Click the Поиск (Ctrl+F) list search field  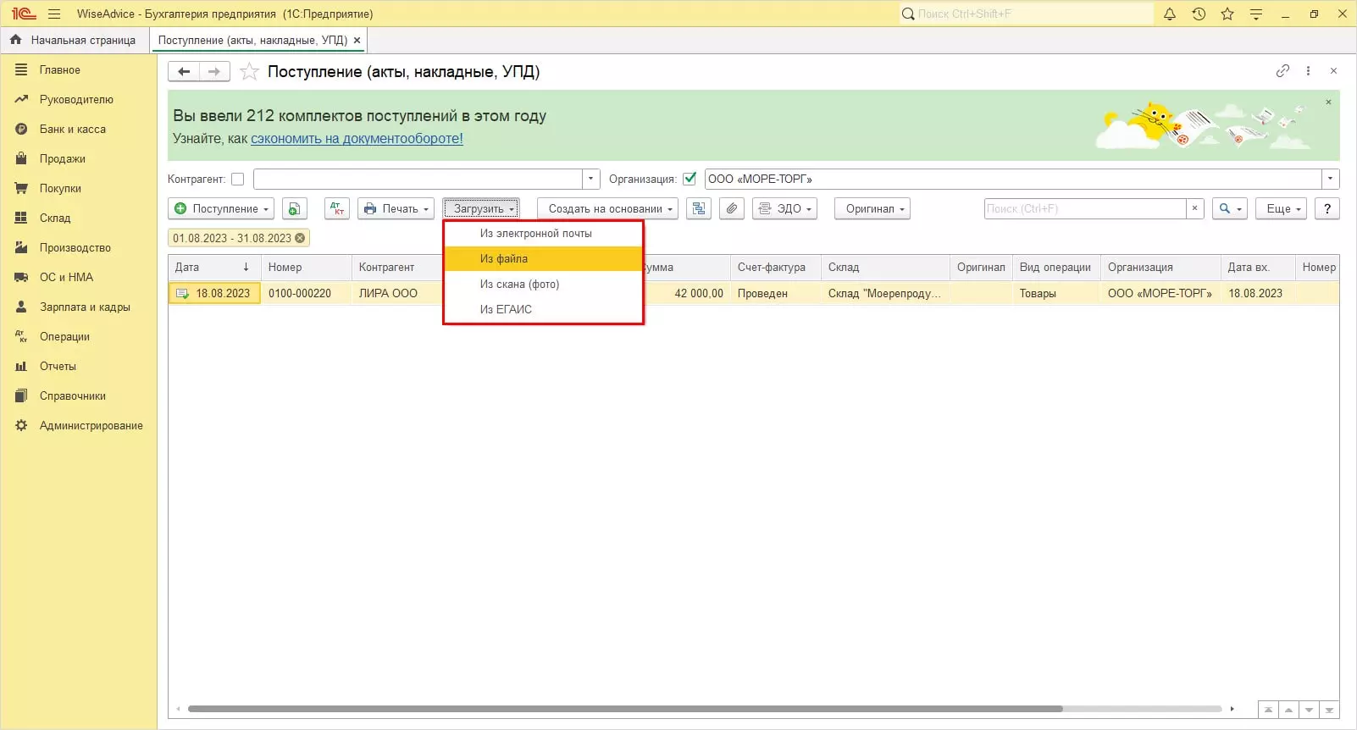(x=1084, y=209)
